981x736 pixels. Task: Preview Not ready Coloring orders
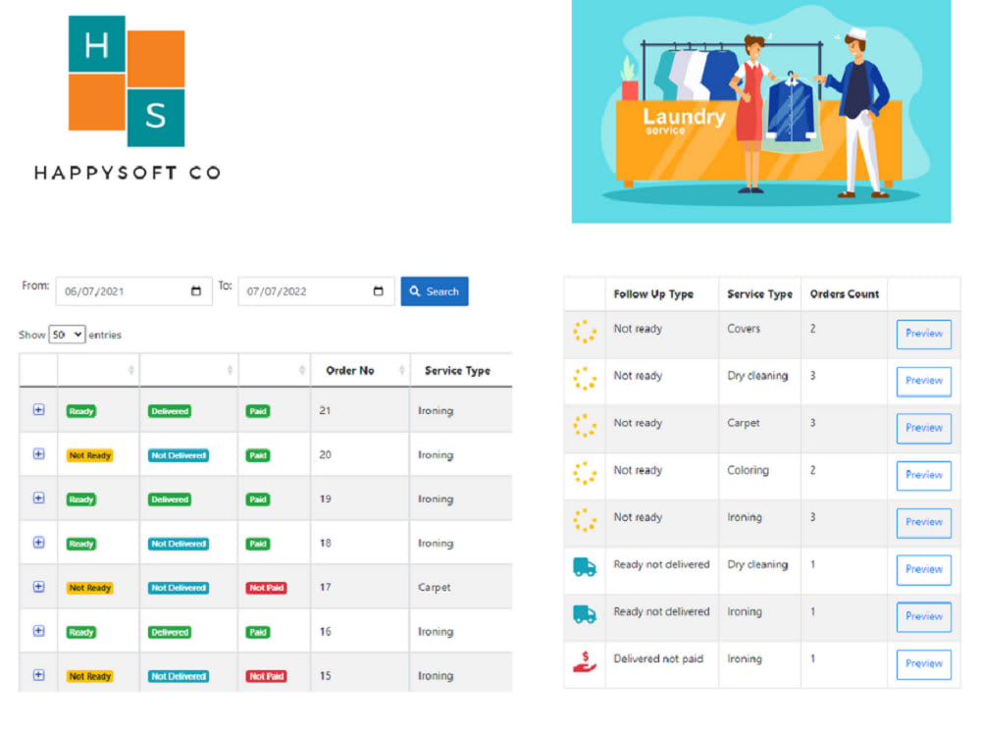[923, 475]
